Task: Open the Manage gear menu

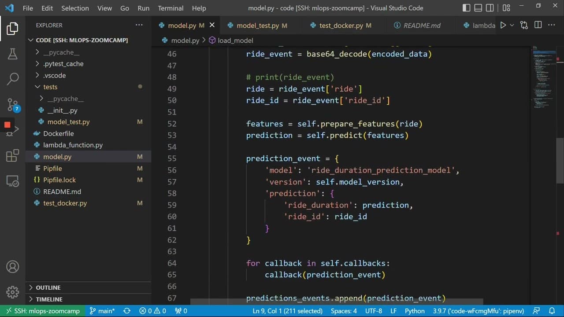Action: pyautogui.click(x=12, y=291)
